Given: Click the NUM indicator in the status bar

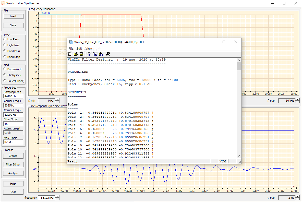Looking at the screenshot, I should pyautogui.click(x=223, y=161).
